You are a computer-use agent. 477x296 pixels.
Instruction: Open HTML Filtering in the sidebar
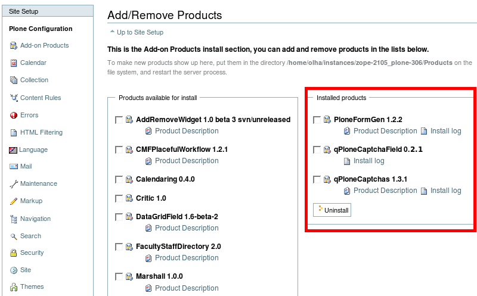(41, 132)
